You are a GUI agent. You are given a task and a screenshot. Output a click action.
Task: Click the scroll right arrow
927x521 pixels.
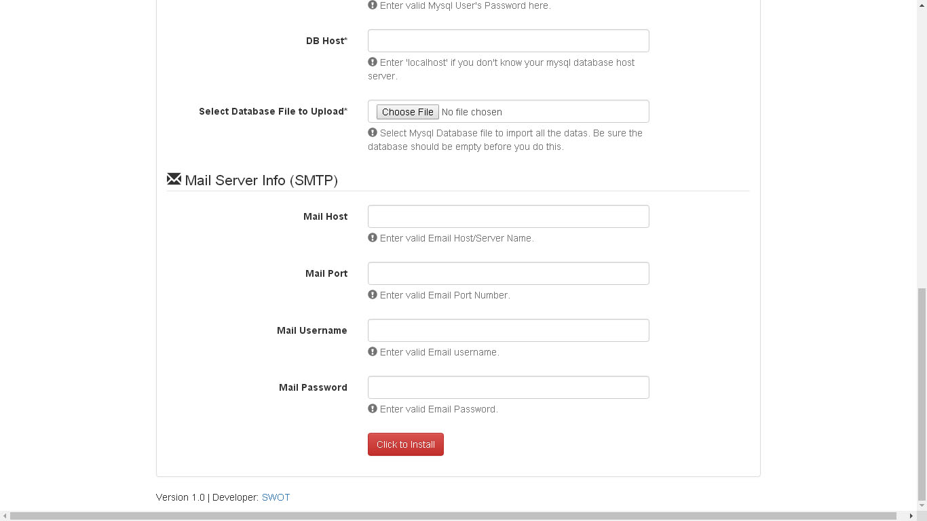click(x=911, y=516)
